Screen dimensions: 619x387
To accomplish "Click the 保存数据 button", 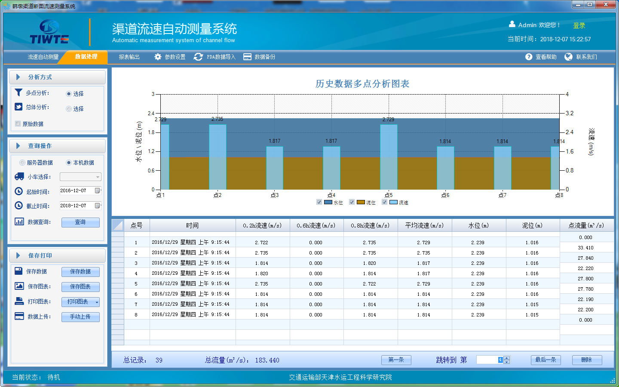I will (x=80, y=272).
